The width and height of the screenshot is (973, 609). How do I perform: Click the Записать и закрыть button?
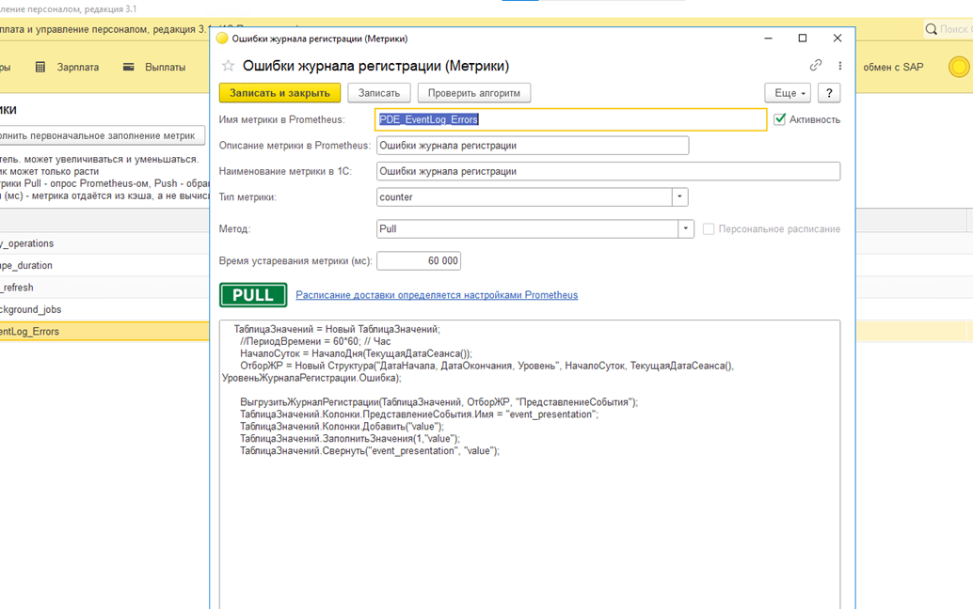(279, 93)
